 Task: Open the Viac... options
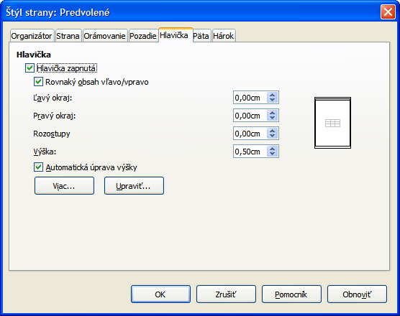click(x=64, y=186)
